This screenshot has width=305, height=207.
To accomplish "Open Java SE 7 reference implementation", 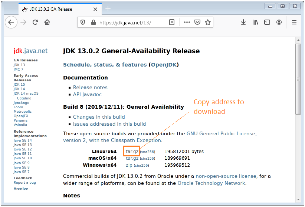I will point(22,172).
